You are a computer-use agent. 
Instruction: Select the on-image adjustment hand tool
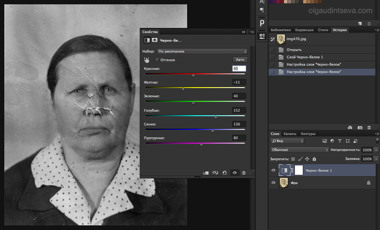coord(147,60)
